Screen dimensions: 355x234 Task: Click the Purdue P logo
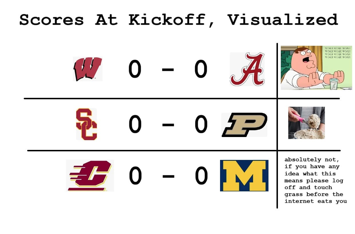[x=244, y=125]
